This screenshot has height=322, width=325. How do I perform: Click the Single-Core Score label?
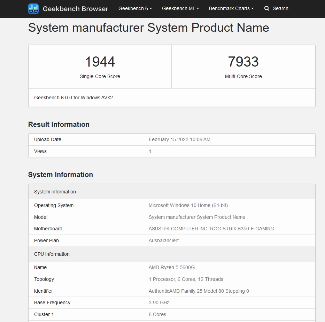point(100,76)
